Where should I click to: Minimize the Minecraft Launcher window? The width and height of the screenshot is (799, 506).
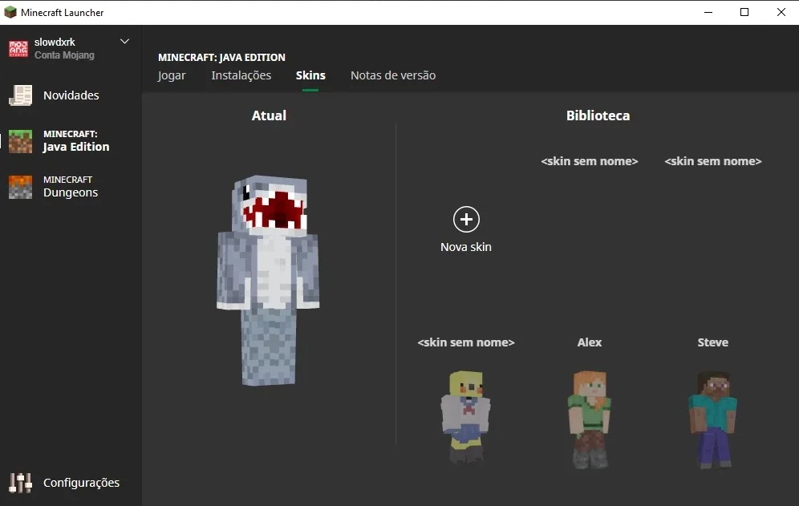pos(708,12)
